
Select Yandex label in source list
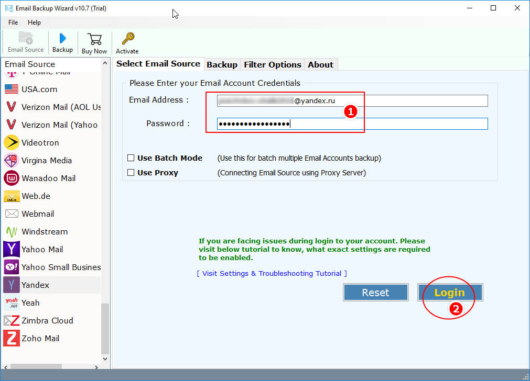tap(35, 285)
